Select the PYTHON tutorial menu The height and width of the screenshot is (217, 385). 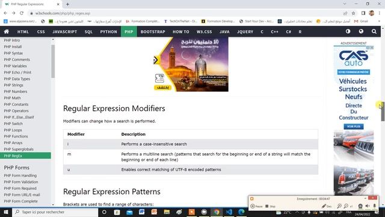pos(108,31)
